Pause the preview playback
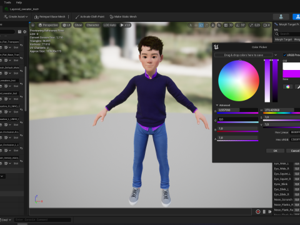The image size is (300, 225). [264, 212]
